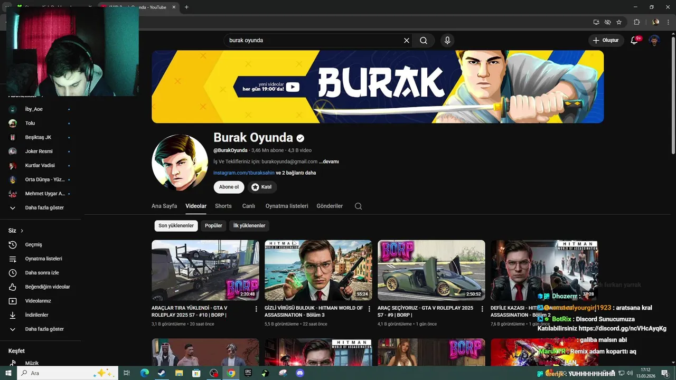Clear the search box with the X icon
The image size is (676, 380).
point(407,41)
